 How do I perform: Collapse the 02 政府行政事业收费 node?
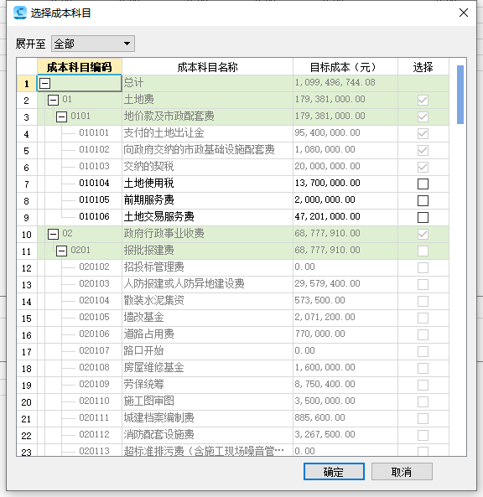tap(53, 234)
